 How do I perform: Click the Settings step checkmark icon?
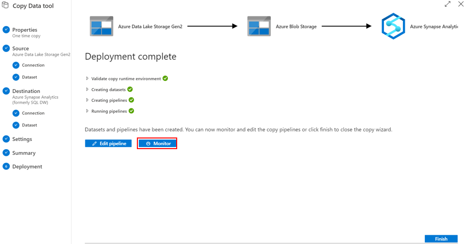tap(6, 139)
